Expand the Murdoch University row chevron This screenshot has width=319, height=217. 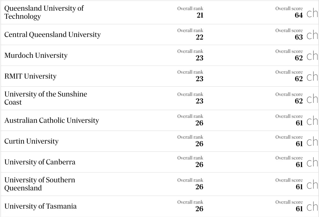click(x=312, y=57)
